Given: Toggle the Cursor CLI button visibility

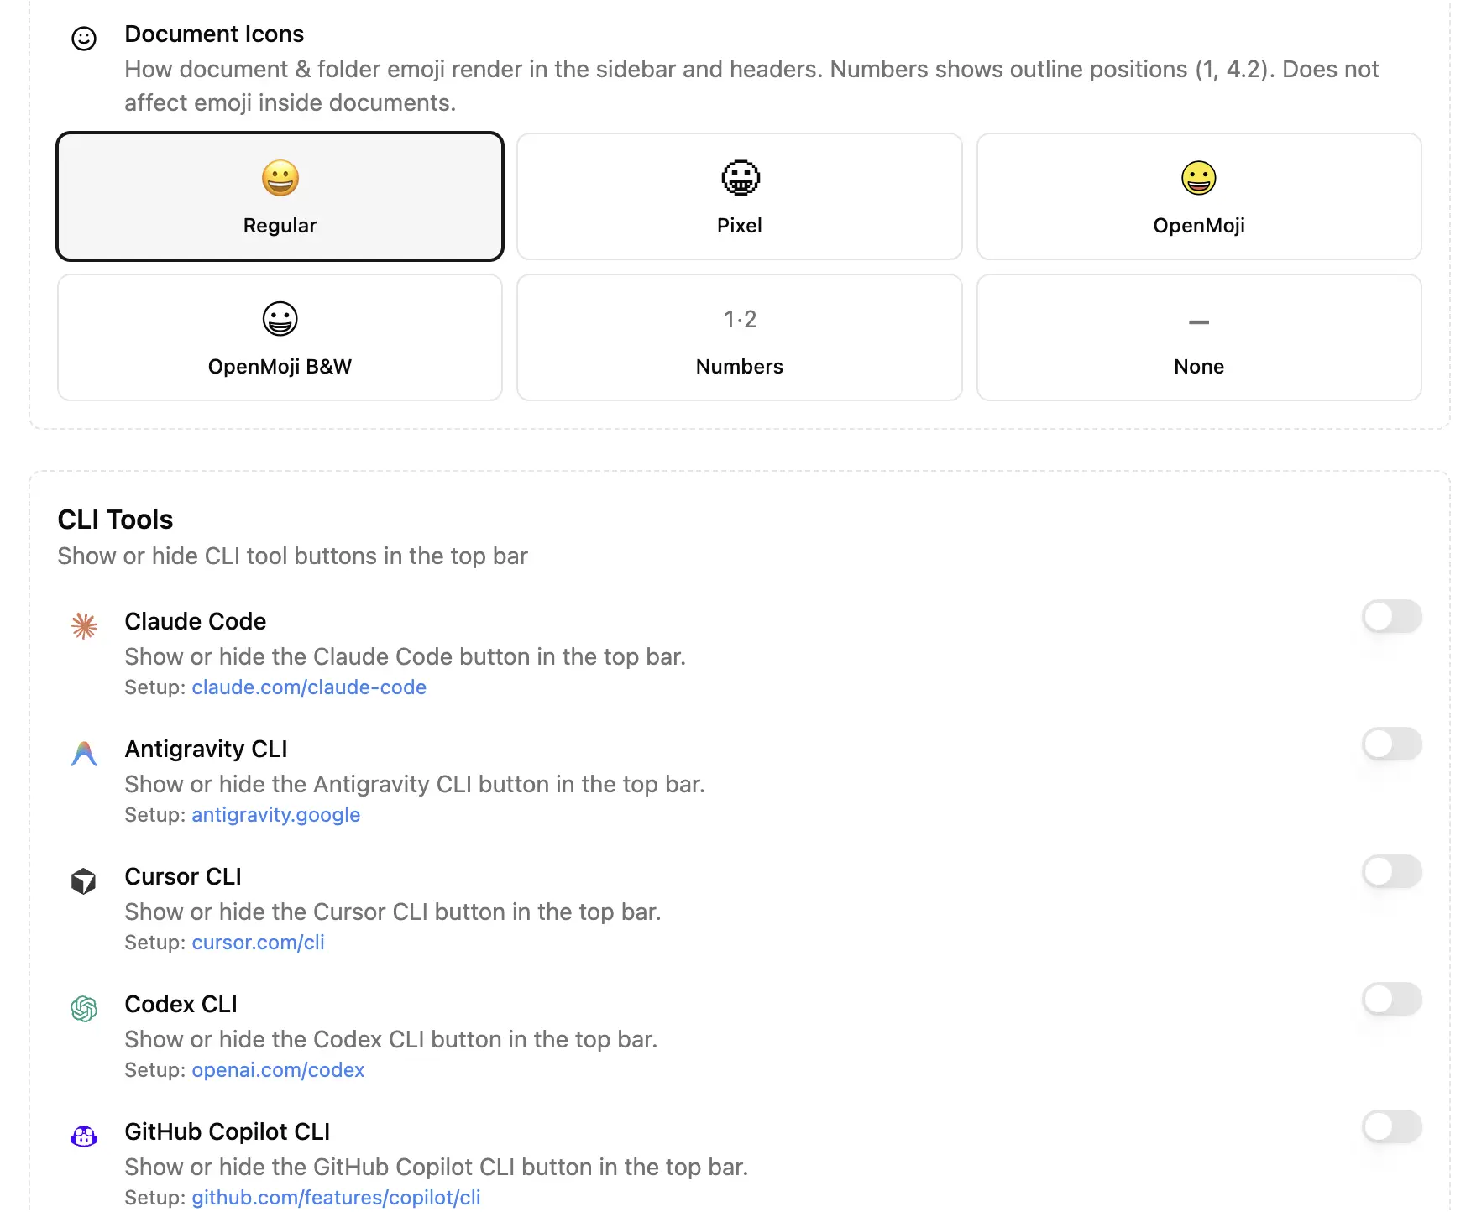Looking at the screenshot, I should click(x=1391, y=872).
